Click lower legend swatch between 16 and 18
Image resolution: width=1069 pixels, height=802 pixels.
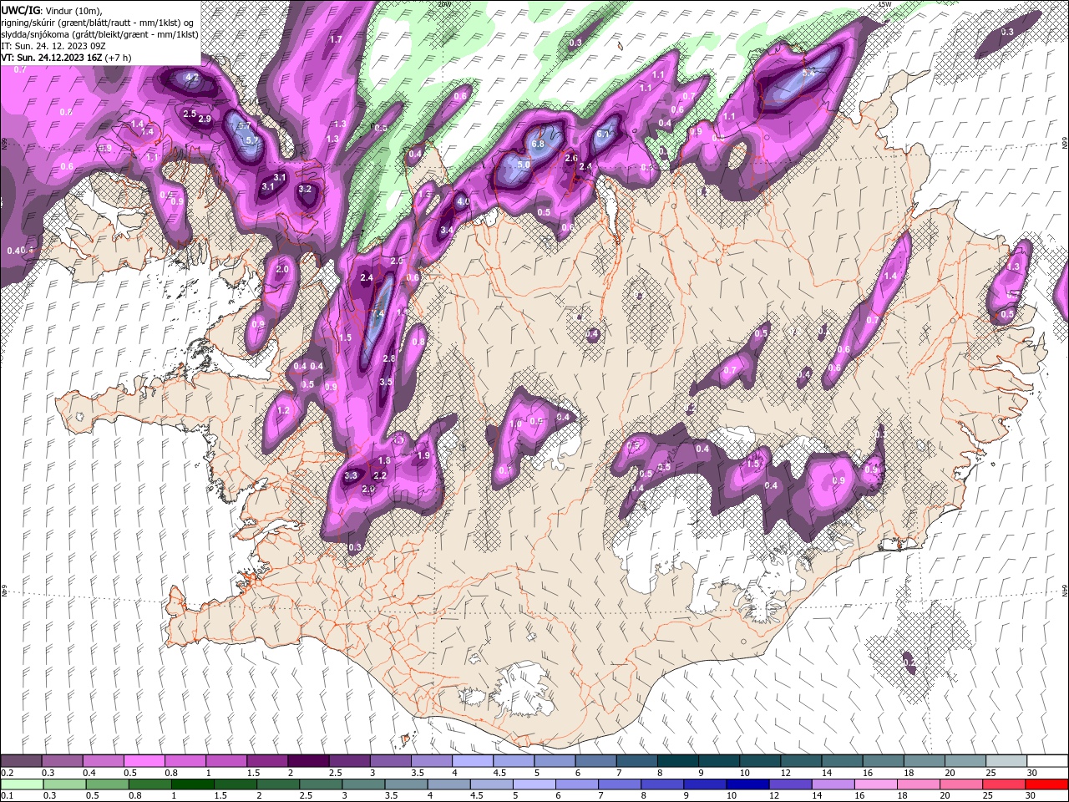point(875,784)
